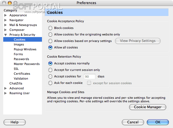Click the View Privacy Settings button
This screenshot has height=128, width=173.
138,41
